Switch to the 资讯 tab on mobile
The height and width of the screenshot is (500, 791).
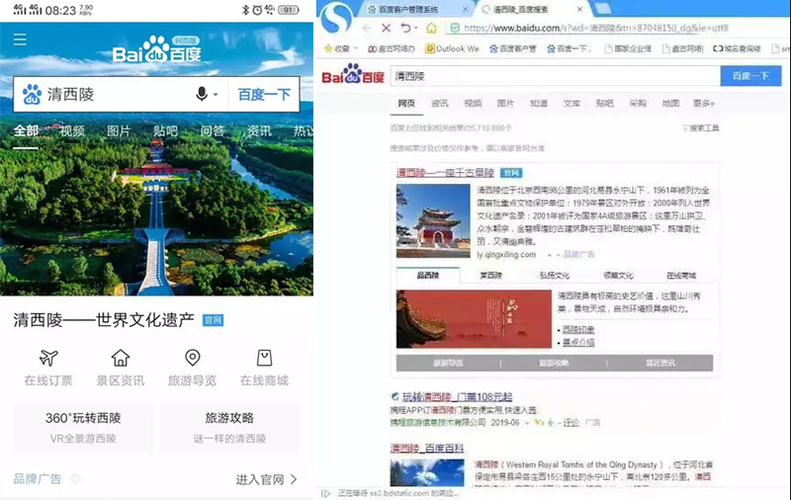pos(259,131)
